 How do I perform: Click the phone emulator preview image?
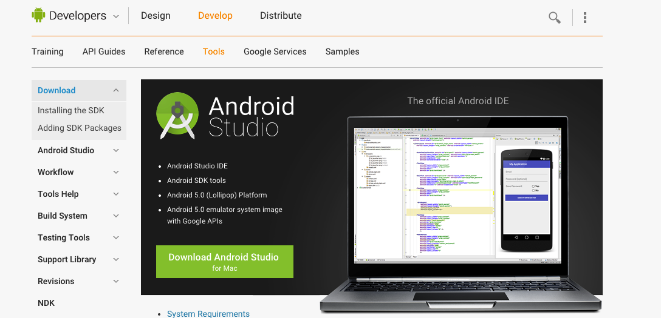pyautogui.click(x=527, y=200)
